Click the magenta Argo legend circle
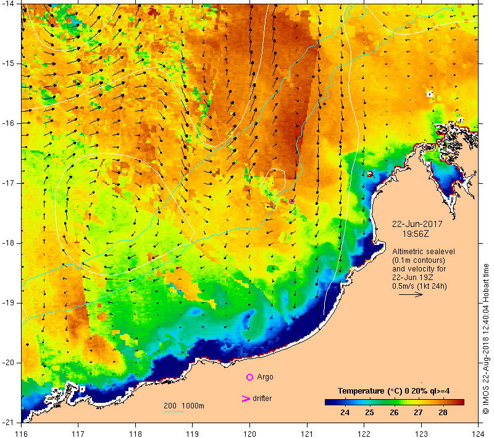The width and height of the screenshot is (494, 438). (x=249, y=377)
